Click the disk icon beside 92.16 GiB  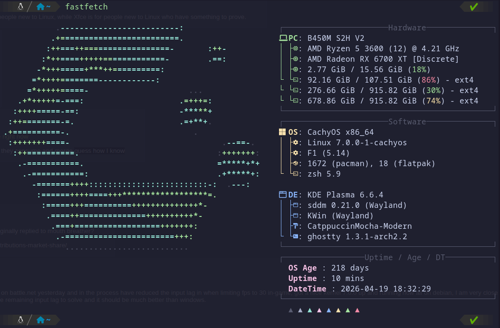(x=296, y=80)
